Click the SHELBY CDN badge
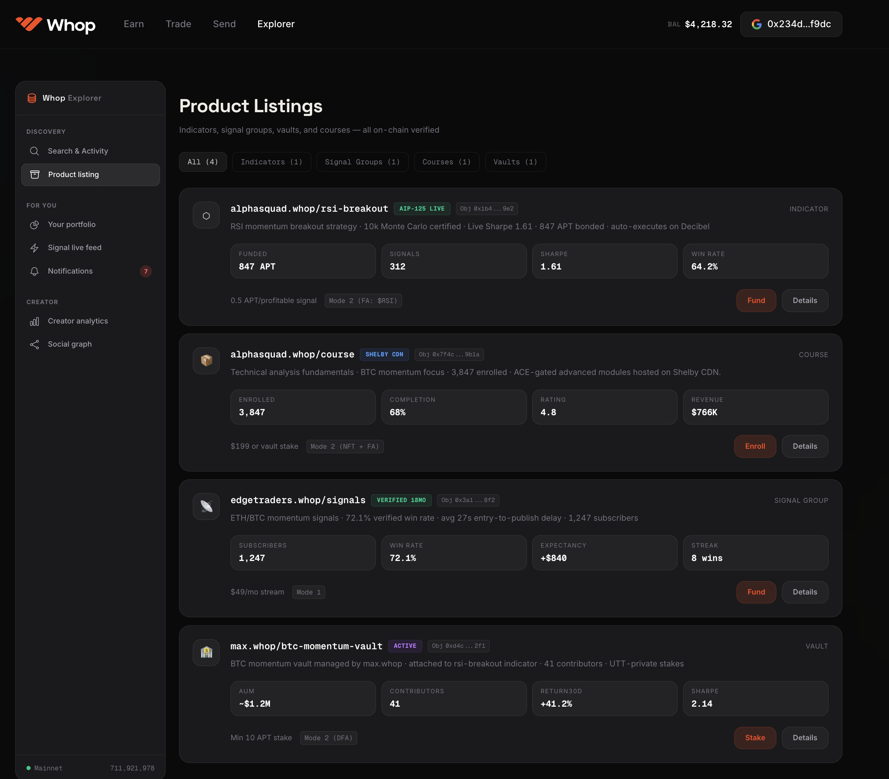889x779 pixels. (384, 354)
